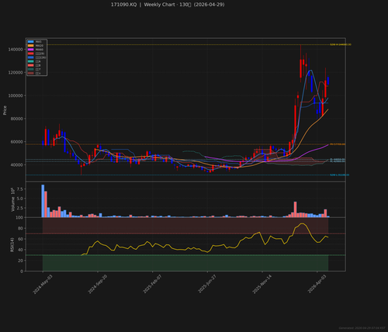The width and height of the screenshot is (388, 332).
Task: Click the cyan 52W L label at right
Action: click(x=339, y=175)
